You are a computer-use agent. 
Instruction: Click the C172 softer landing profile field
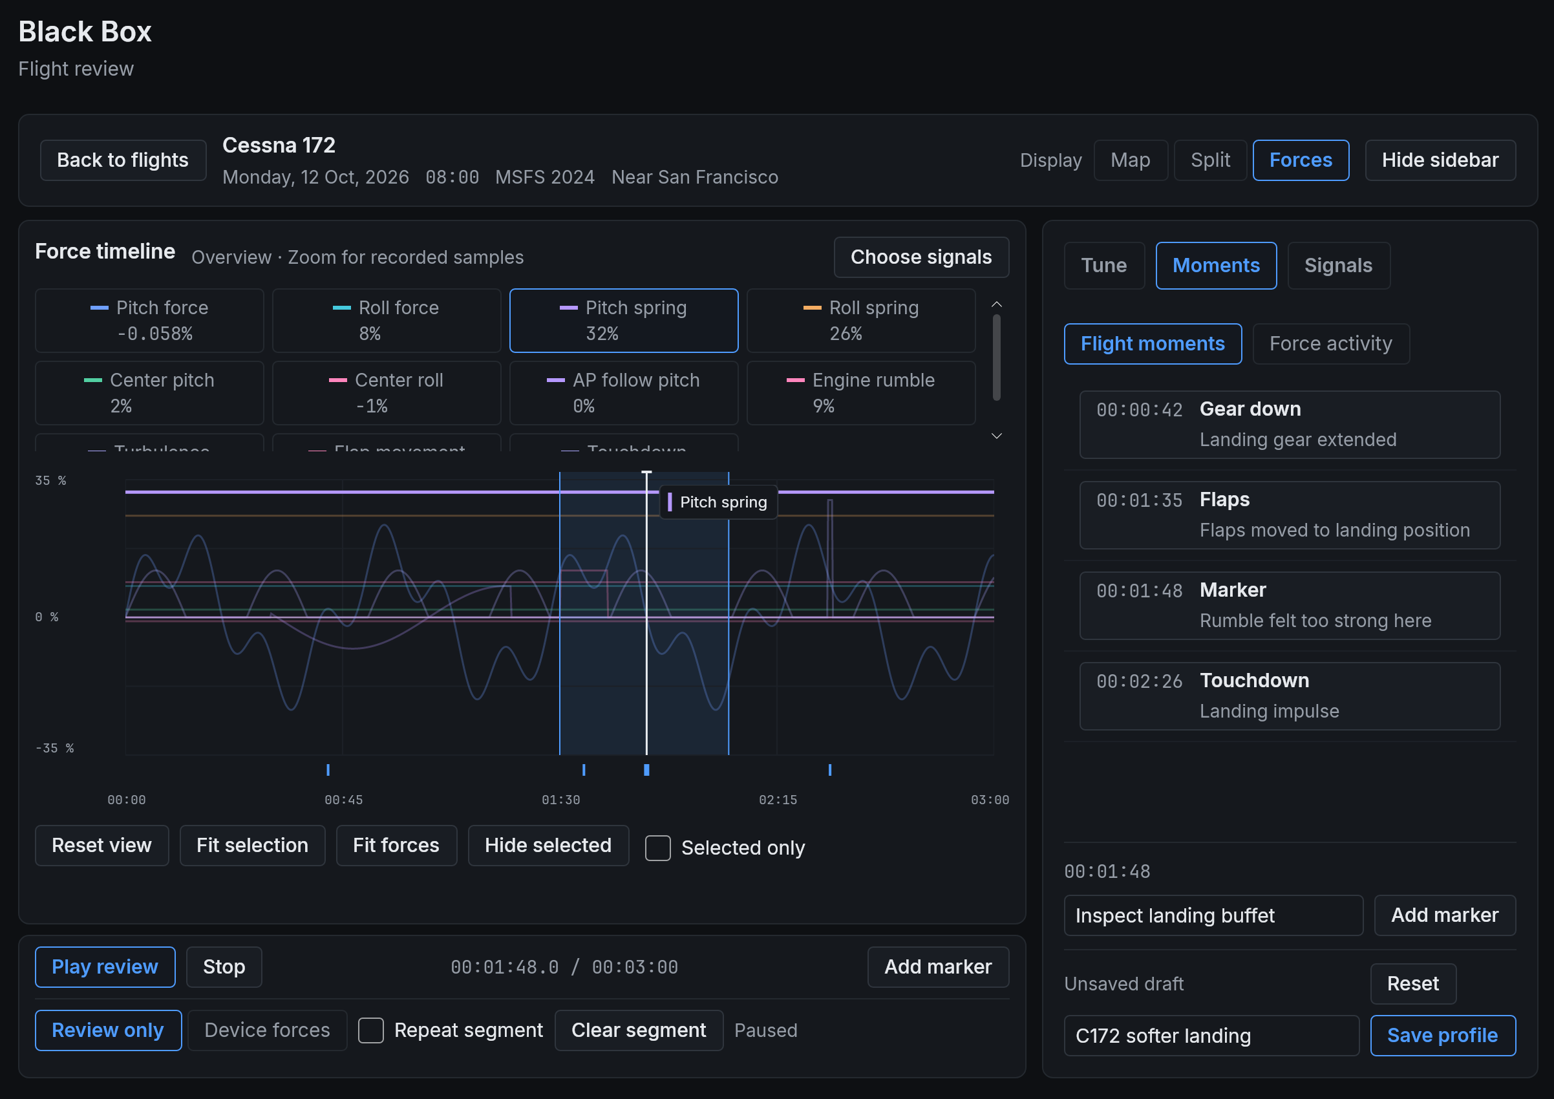1211,1036
